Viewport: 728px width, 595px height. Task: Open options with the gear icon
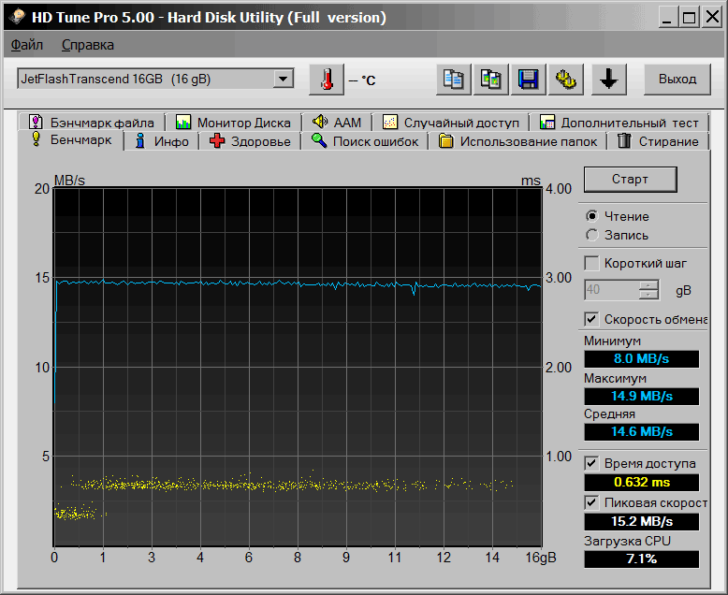(564, 80)
